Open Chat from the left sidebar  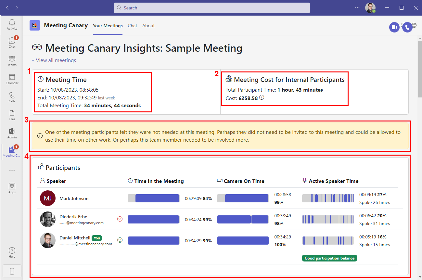[12, 43]
